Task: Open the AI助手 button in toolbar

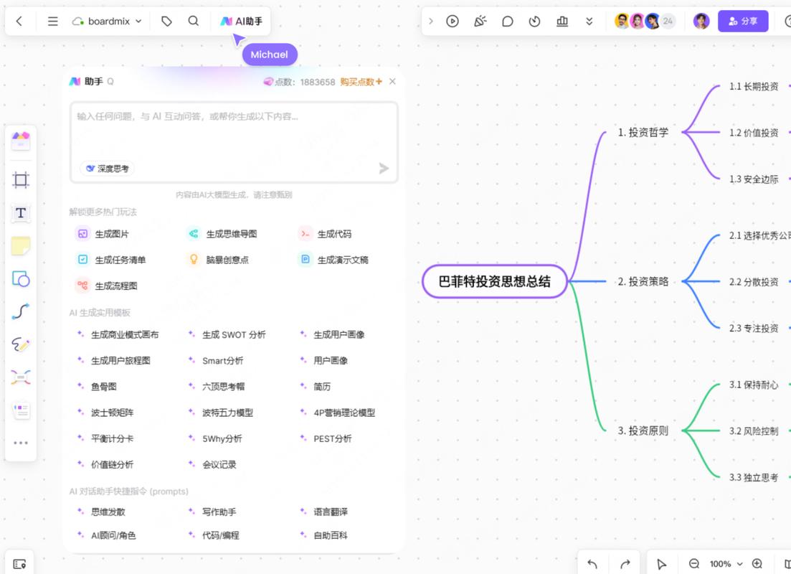Action: tap(242, 22)
